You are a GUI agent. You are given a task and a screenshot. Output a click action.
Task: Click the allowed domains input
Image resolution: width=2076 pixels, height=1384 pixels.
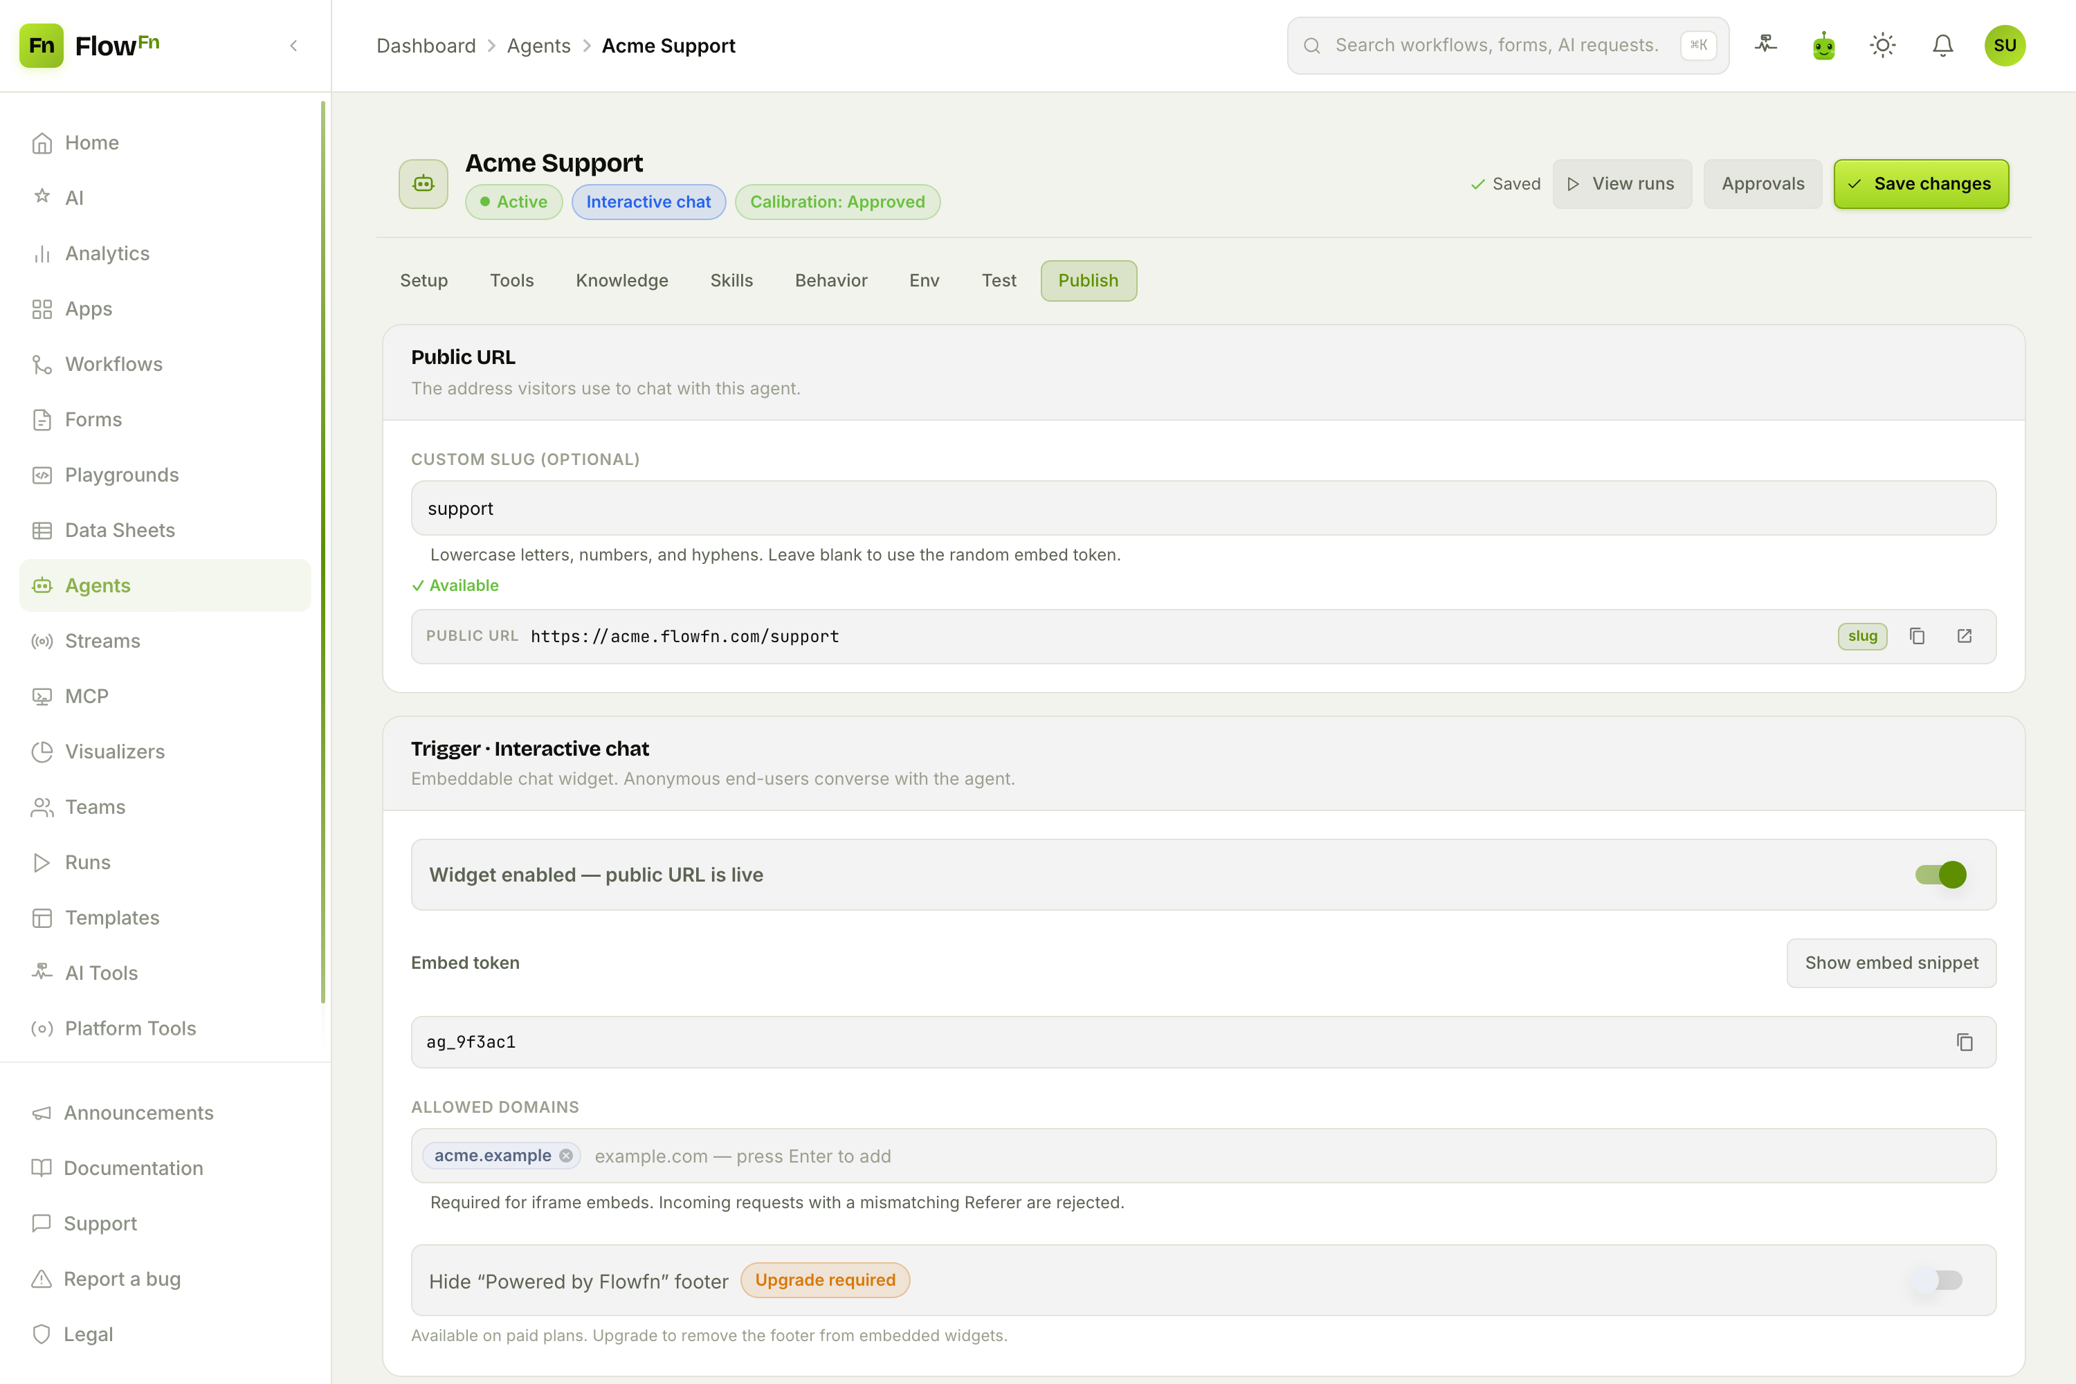tap(1203, 1156)
